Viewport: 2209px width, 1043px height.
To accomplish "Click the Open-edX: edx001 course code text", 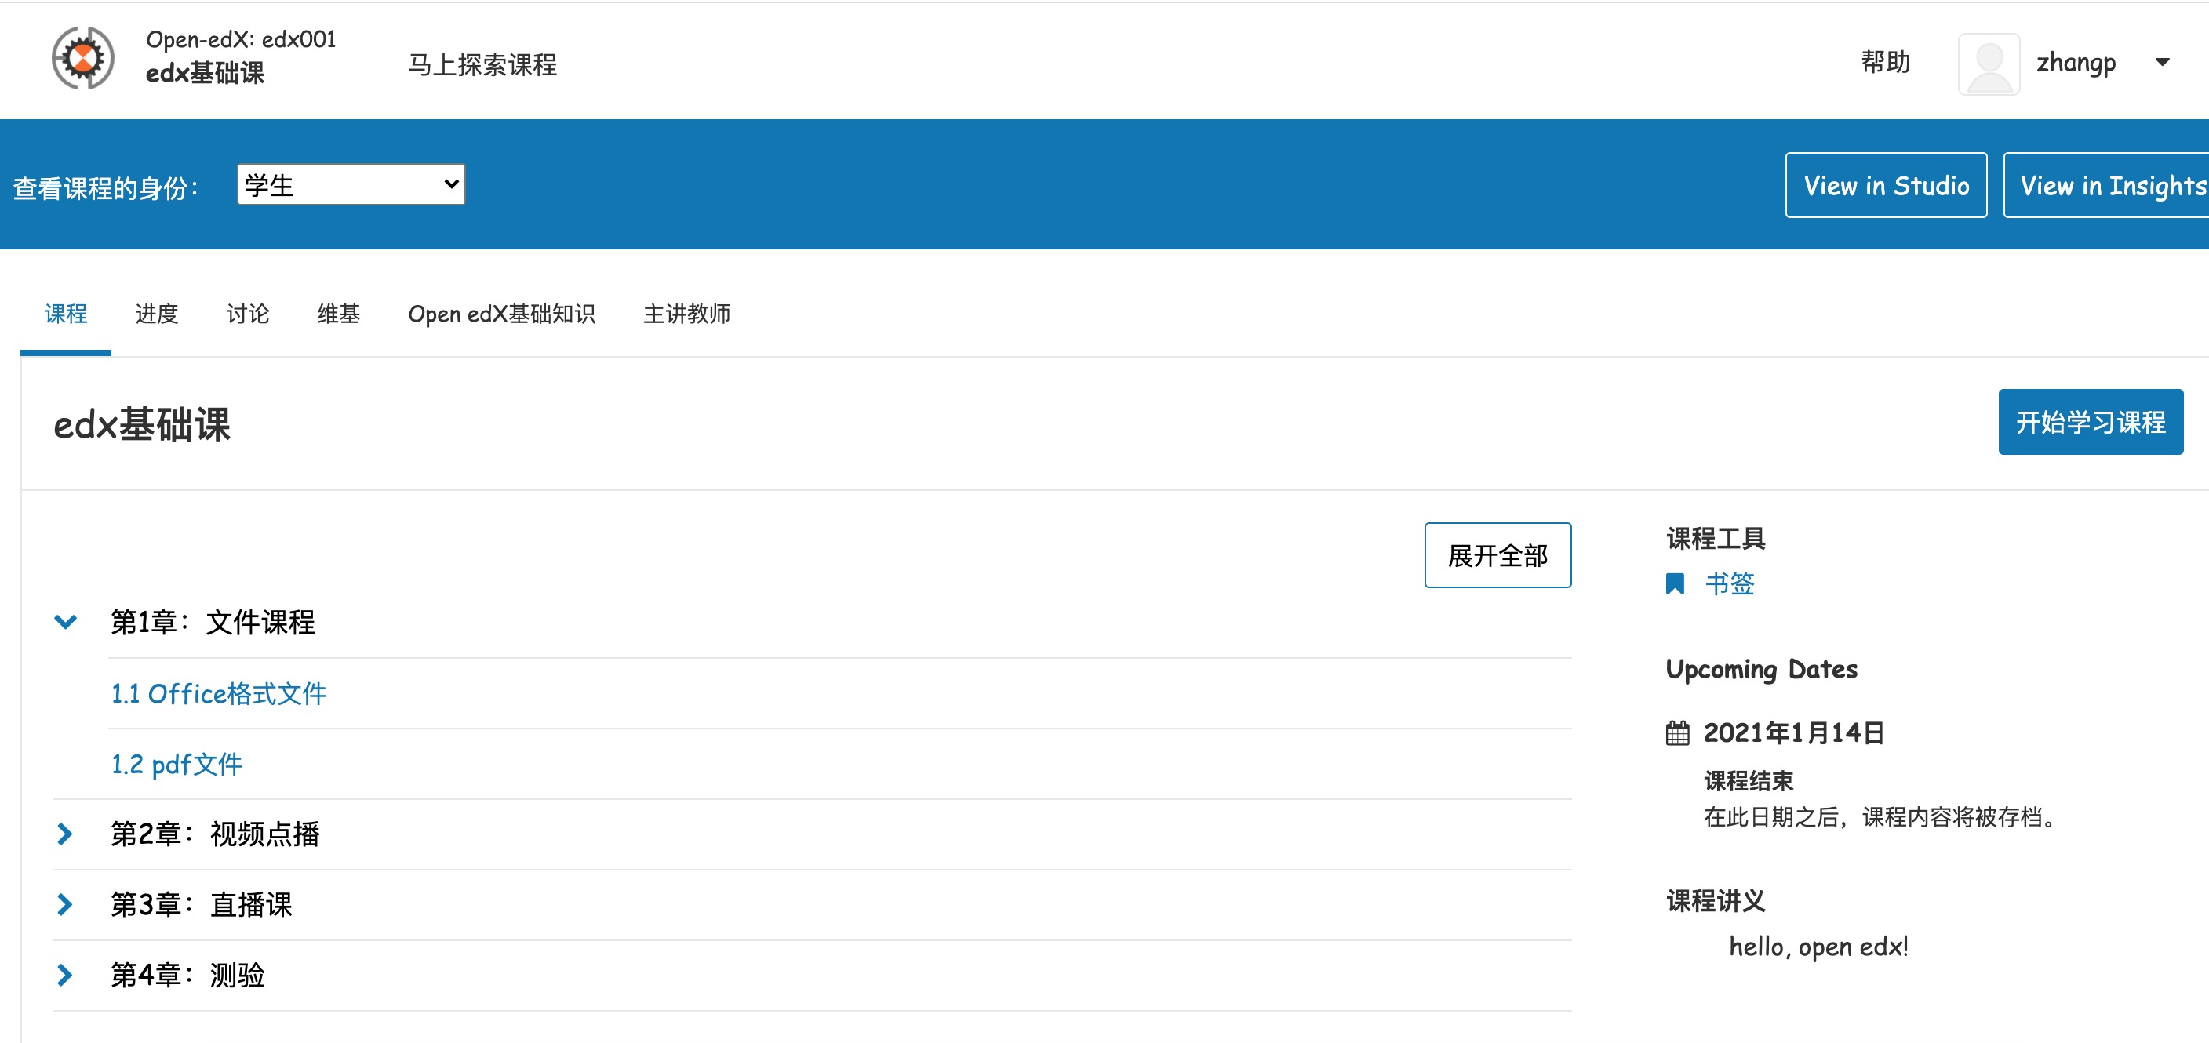I will [x=241, y=39].
